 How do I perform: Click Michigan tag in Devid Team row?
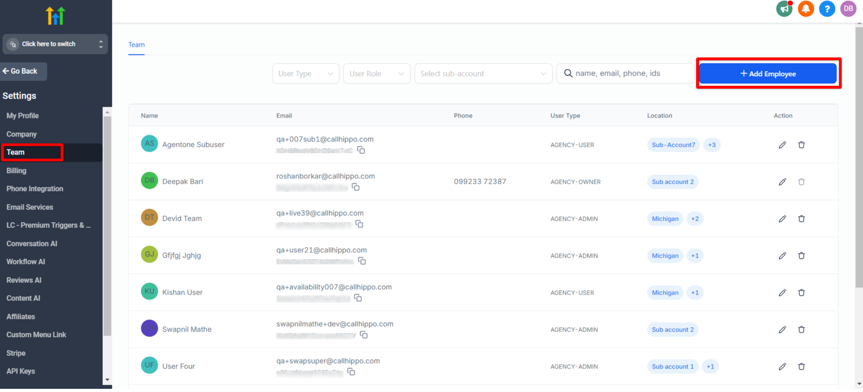pos(665,219)
